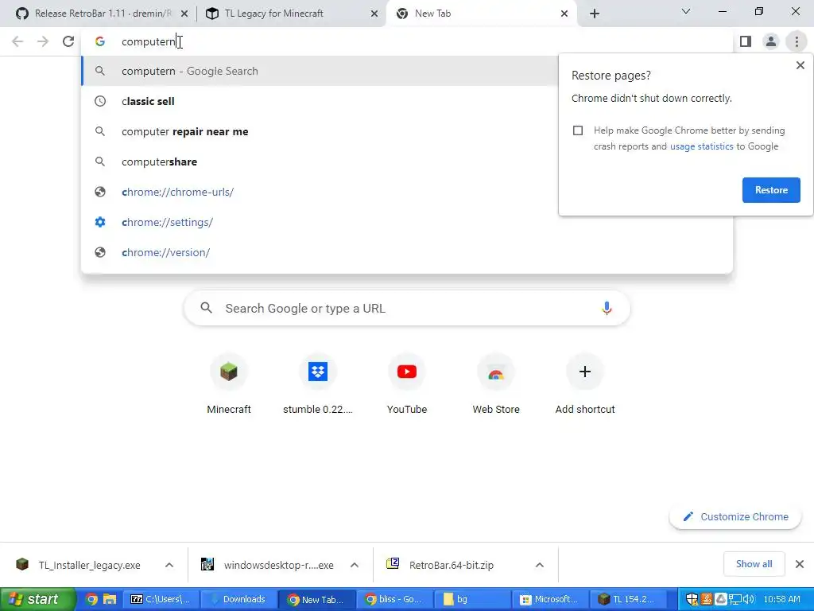Select 'computershare' suggestion
The height and width of the screenshot is (611, 814).
[320, 162]
